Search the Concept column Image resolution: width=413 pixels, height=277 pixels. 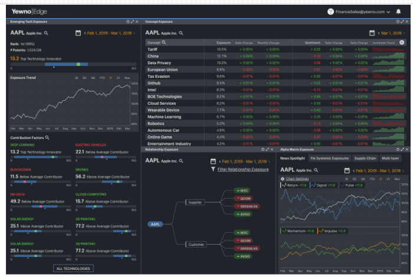(x=164, y=42)
